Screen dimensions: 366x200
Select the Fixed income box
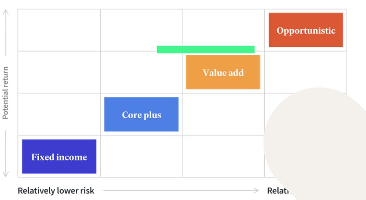(x=59, y=157)
